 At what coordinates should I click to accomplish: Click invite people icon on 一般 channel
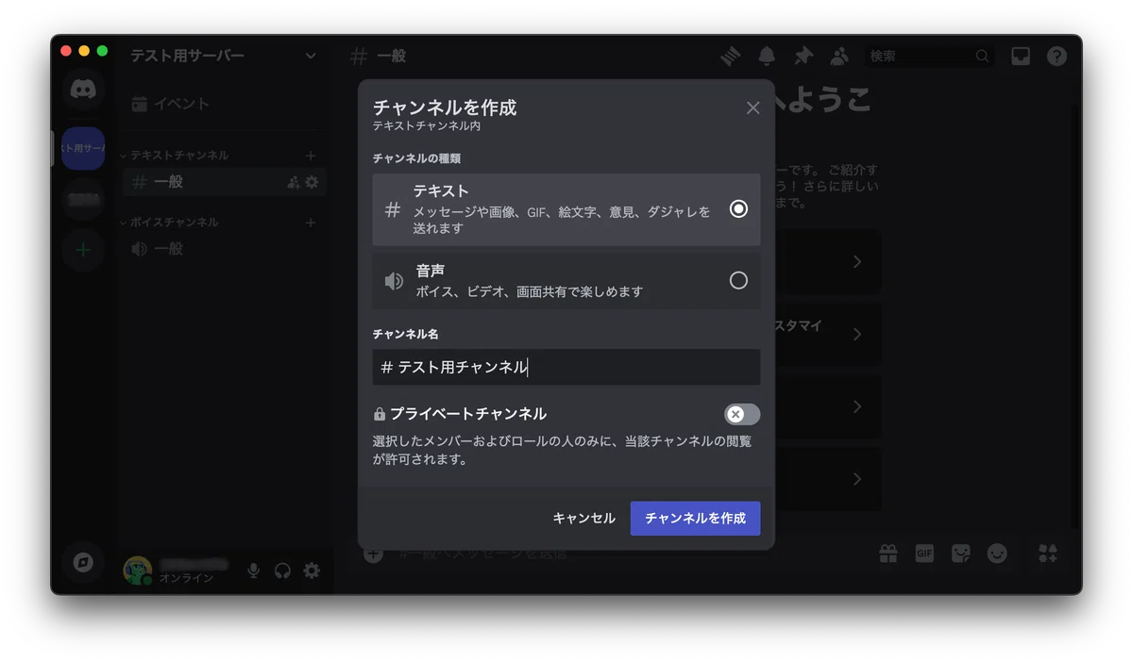pyautogui.click(x=294, y=182)
